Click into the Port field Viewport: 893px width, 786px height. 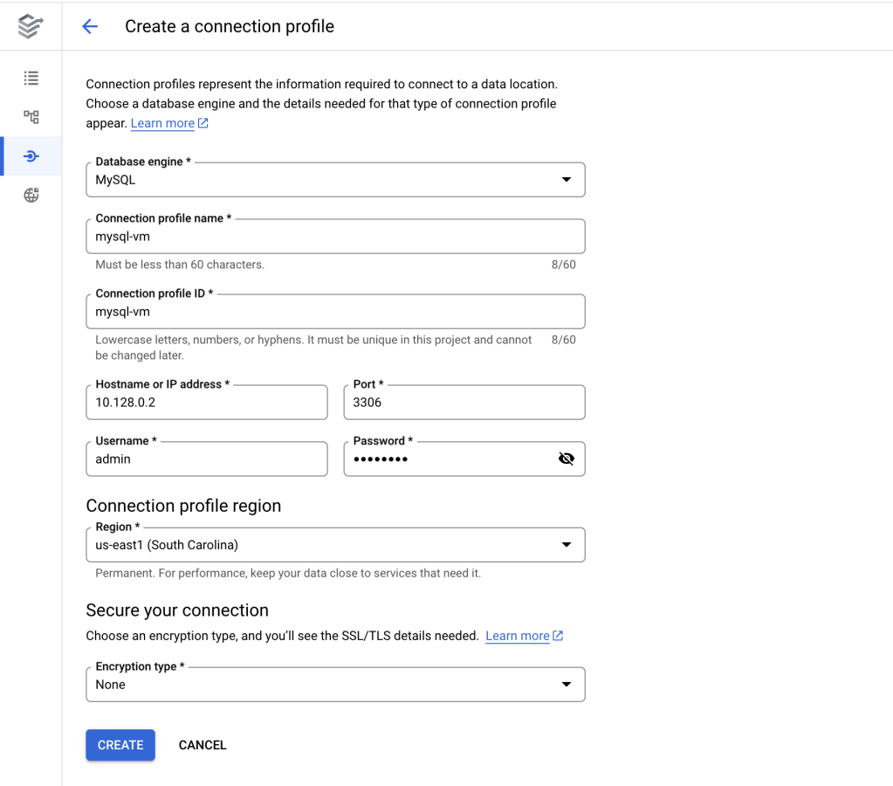(464, 403)
